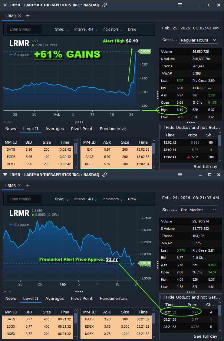Click the Enter Symbol field in top window
Screen dimensions: 224x341
click(24, 29)
